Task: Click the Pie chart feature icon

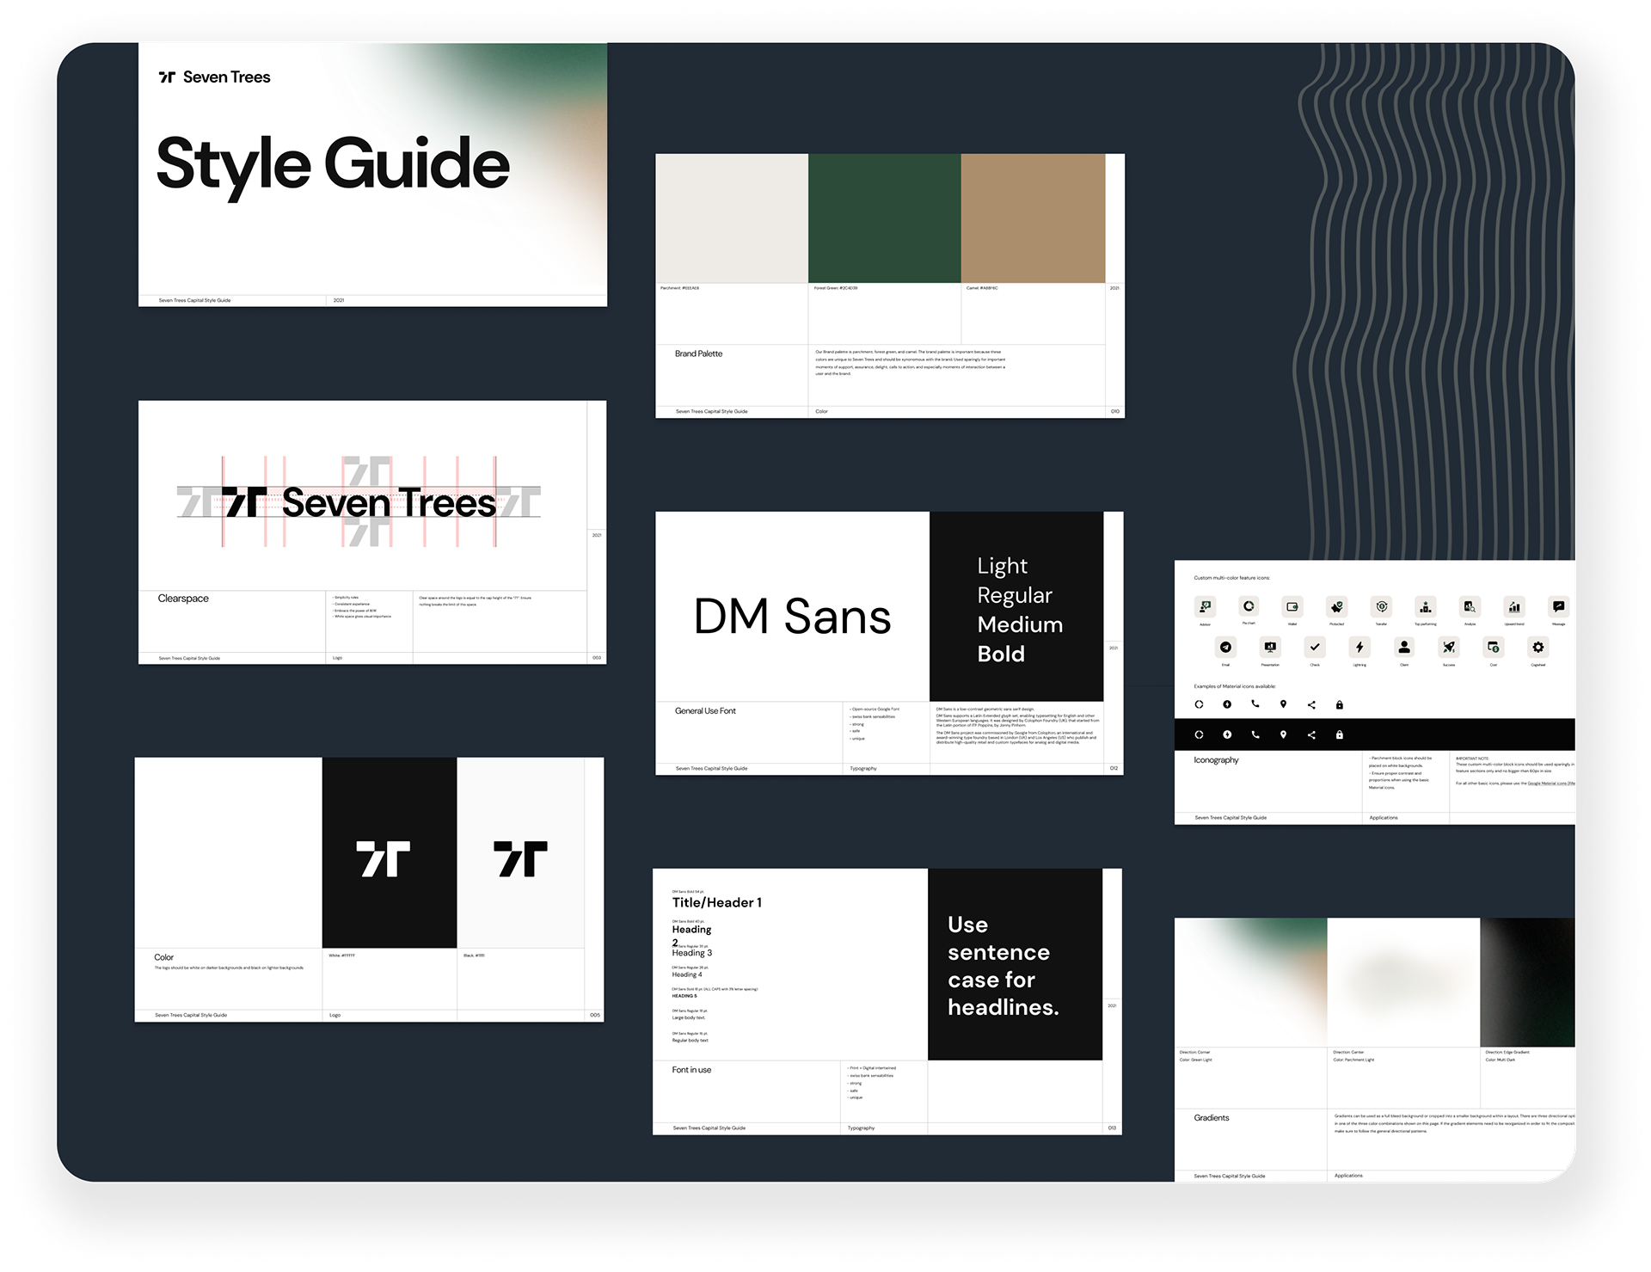Action: [1249, 606]
